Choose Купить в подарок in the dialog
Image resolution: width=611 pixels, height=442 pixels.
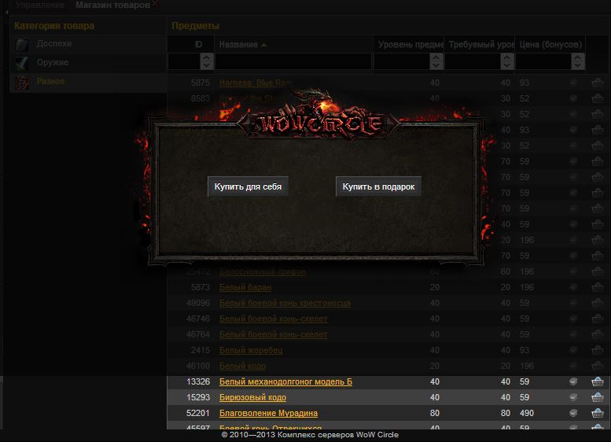coord(378,186)
